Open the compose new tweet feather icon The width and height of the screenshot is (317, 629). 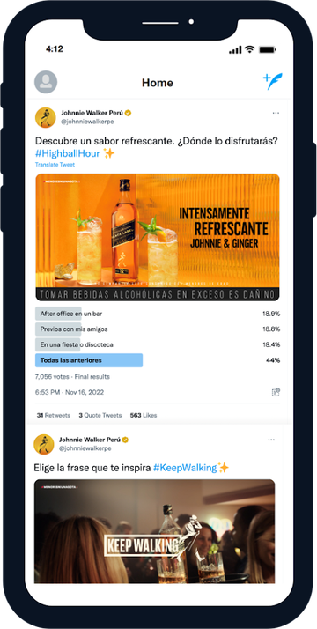(273, 81)
